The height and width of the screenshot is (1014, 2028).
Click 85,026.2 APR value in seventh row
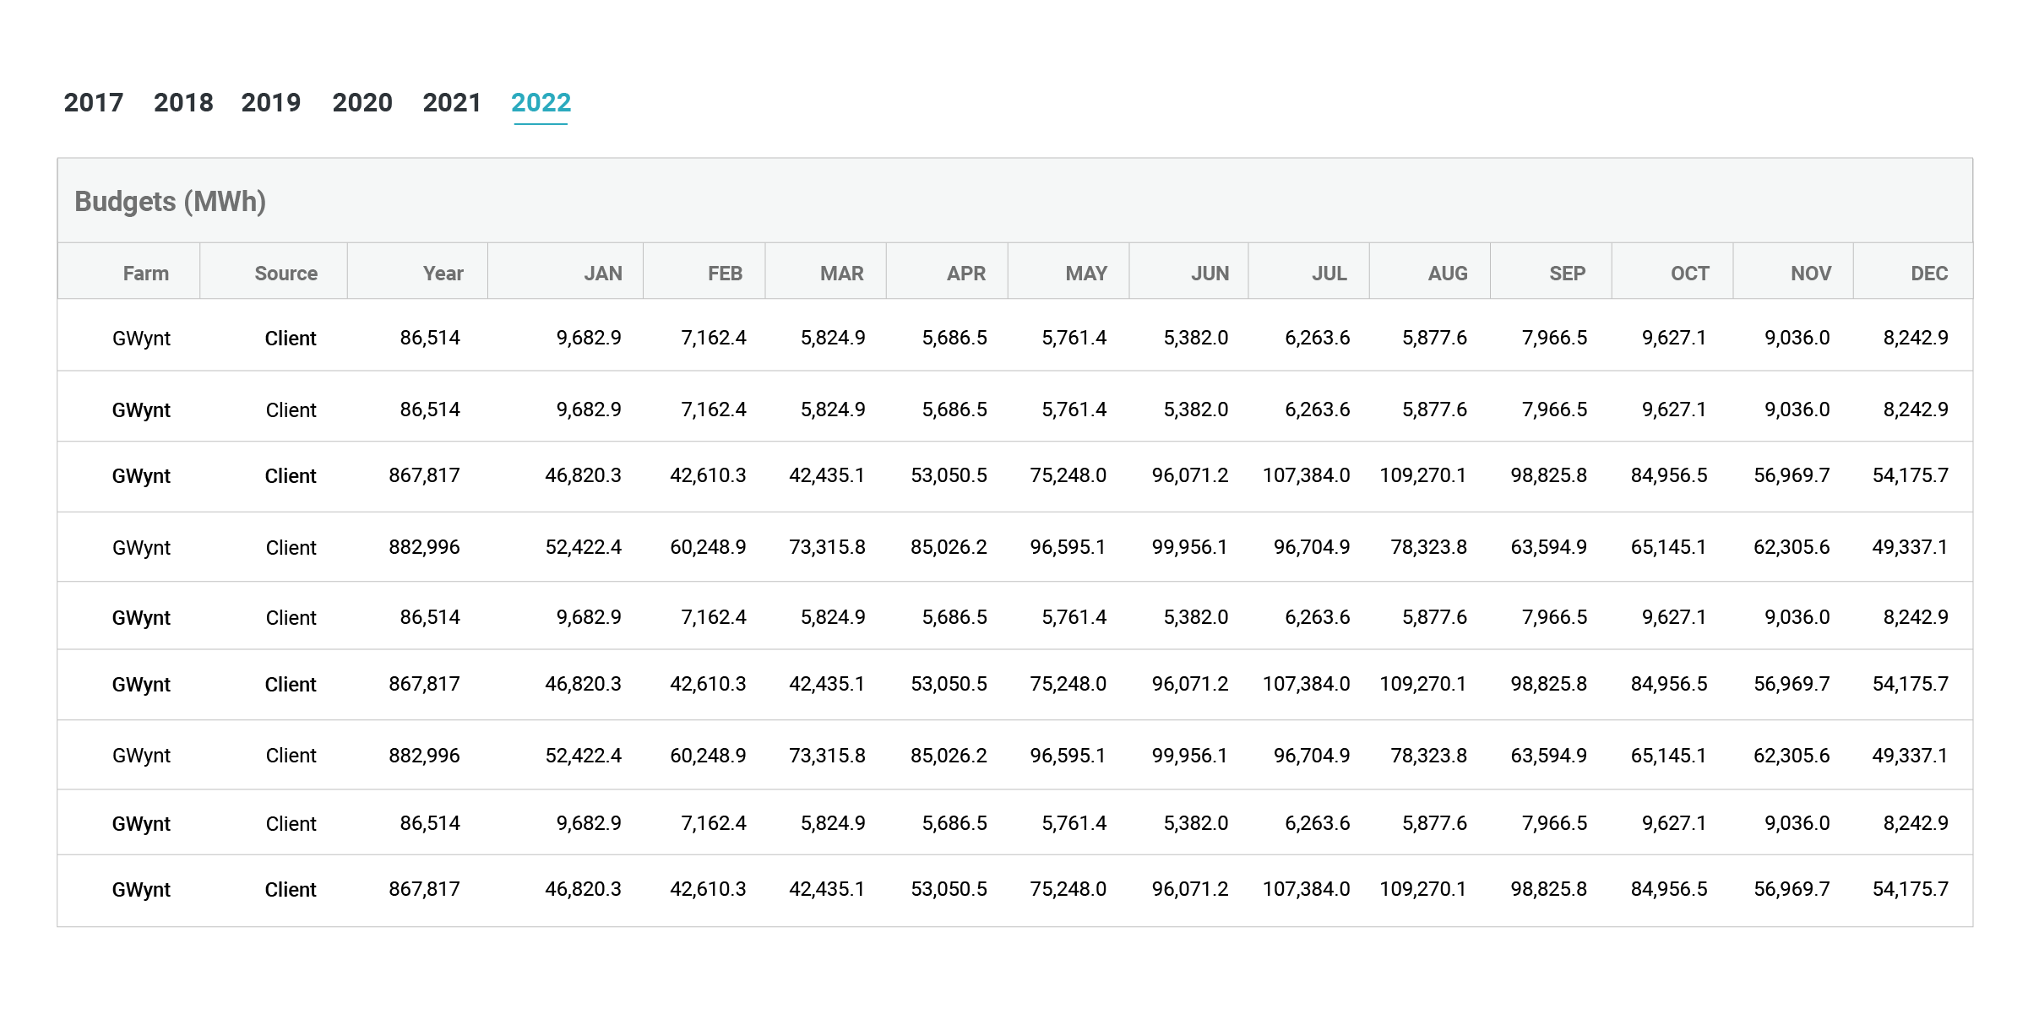click(x=949, y=756)
